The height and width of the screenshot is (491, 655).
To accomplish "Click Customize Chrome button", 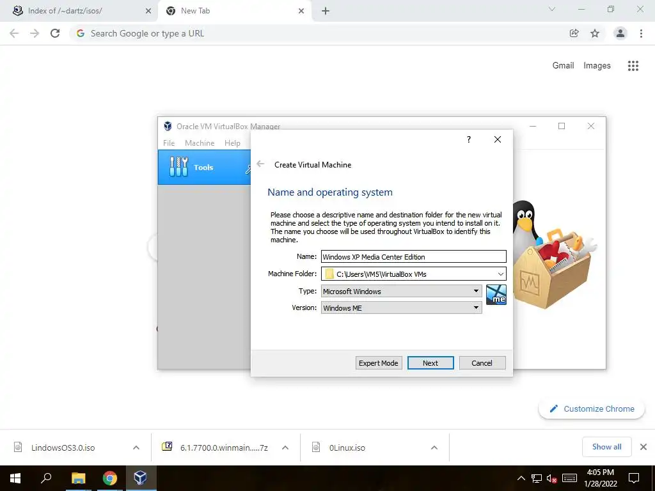I will pyautogui.click(x=592, y=409).
